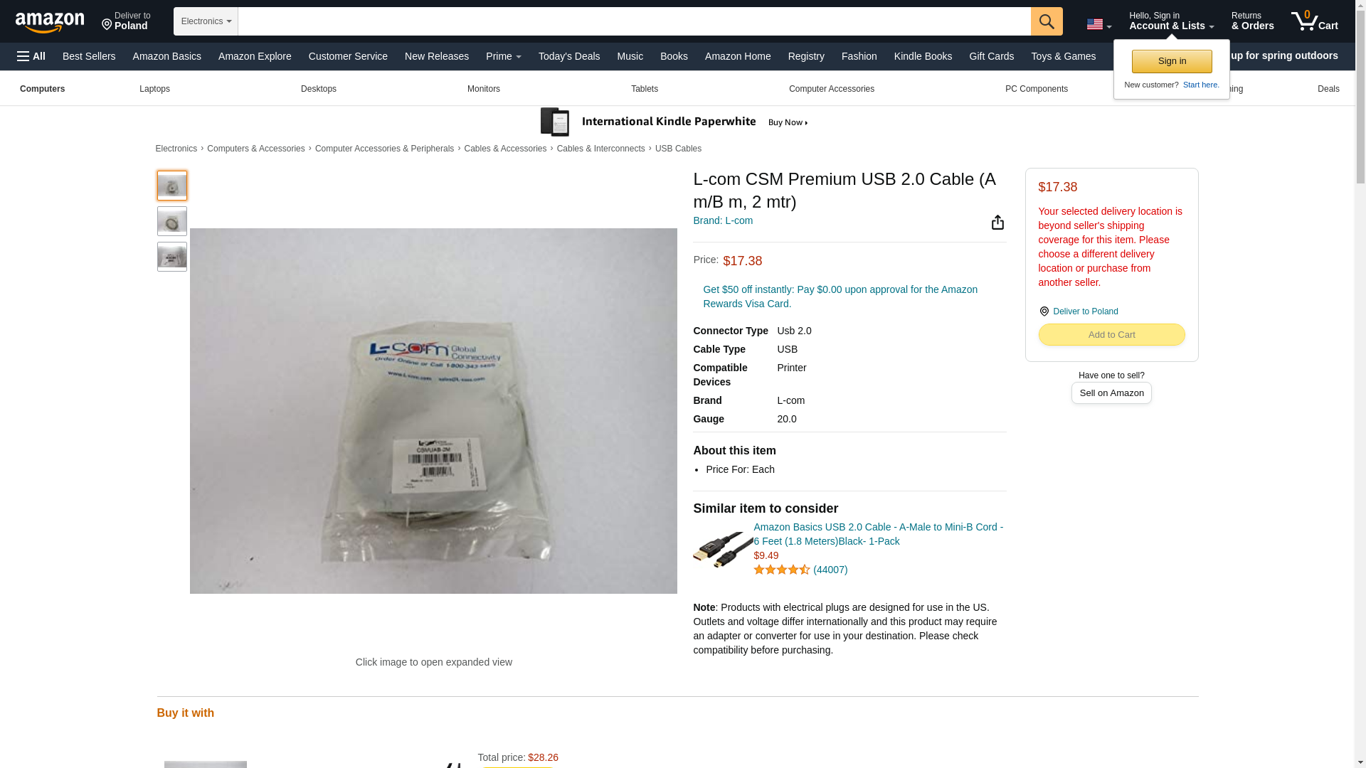Viewport: 1366px width, 768px height.
Task: Click the share icon near product title
Action: click(997, 223)
